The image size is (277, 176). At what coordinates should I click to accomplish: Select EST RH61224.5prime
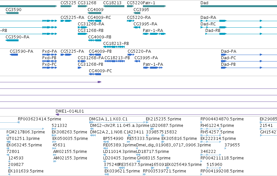point(211,129)
